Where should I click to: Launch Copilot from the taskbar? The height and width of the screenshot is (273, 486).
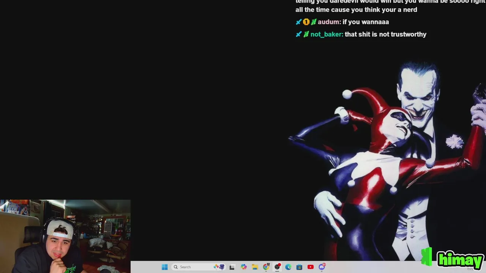pos(244,267)
